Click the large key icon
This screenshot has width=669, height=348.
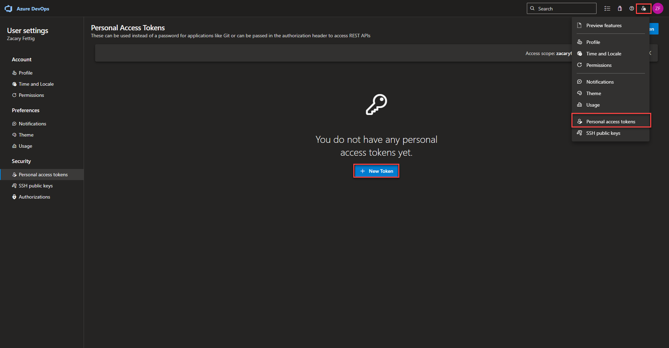376,105
